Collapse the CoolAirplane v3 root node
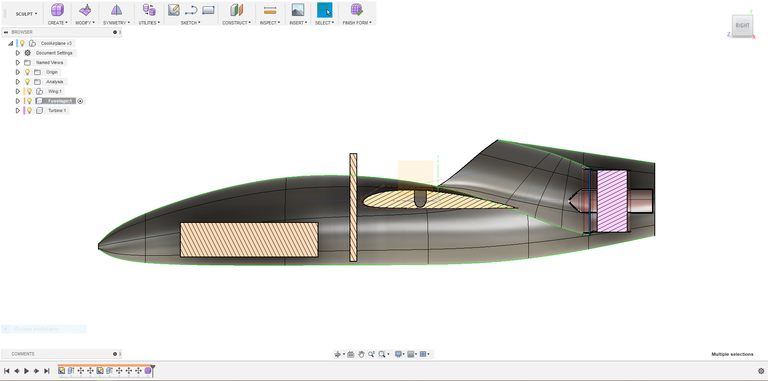Screen dimensions: 768x381 click(11, 43)
